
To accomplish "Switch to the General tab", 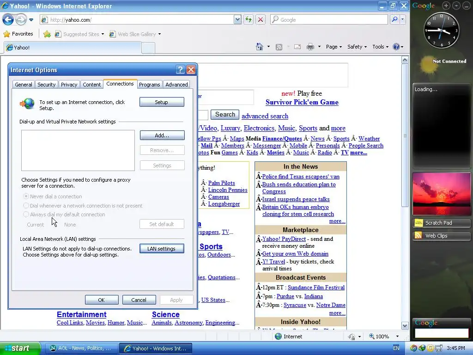I will tap(24, 85).
